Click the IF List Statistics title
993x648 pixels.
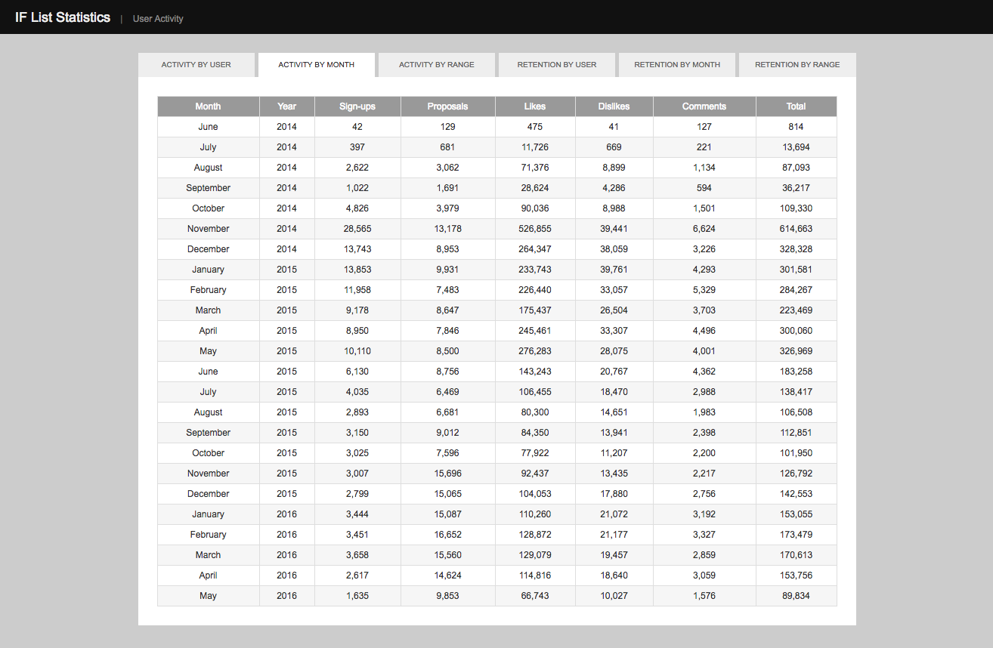click(63, 17)
